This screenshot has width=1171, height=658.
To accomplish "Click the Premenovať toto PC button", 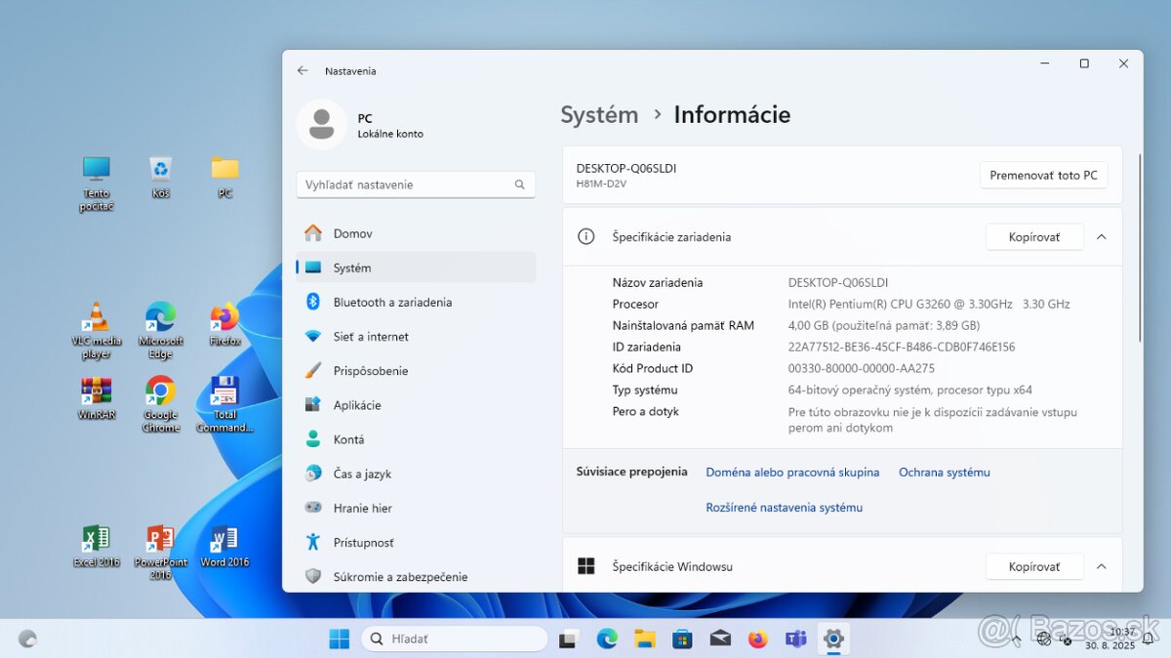I will (1043, 176).
